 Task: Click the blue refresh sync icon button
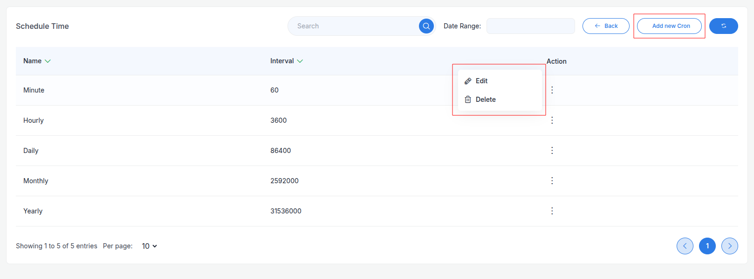(x=723, y=26)
